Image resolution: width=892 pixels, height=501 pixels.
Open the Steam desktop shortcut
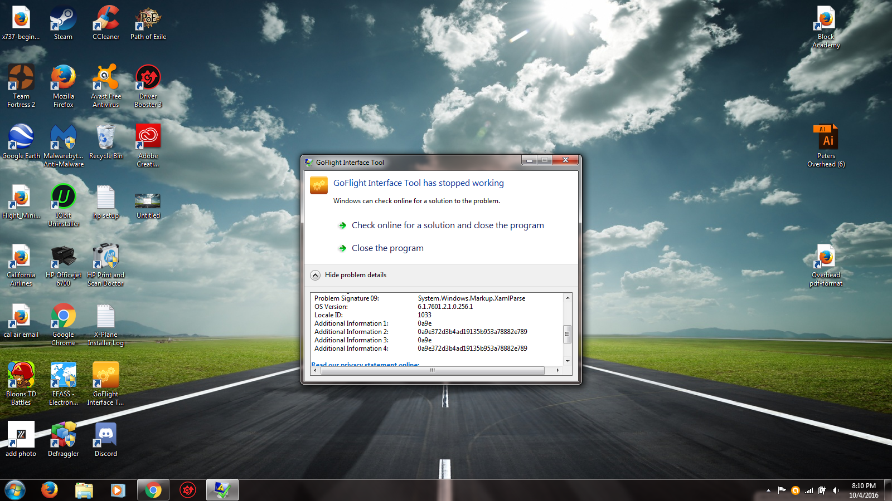[x=63, y=22]
